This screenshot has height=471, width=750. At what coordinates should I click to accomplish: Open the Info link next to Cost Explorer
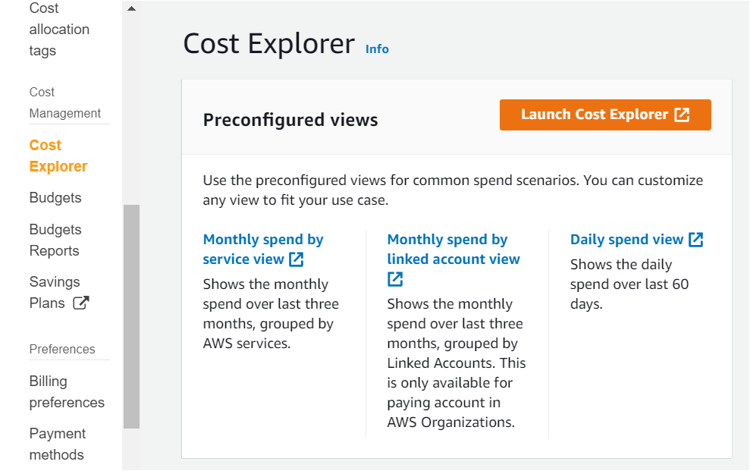tap(377, 49)
